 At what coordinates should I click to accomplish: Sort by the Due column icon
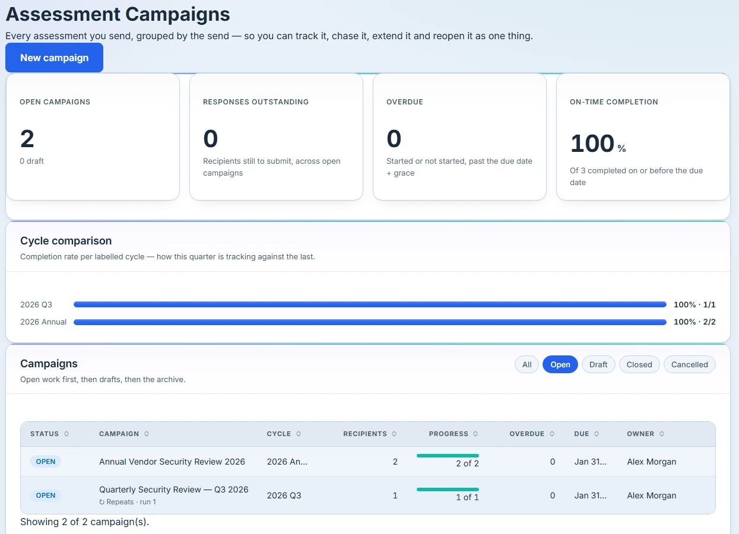tap(597, 434)
